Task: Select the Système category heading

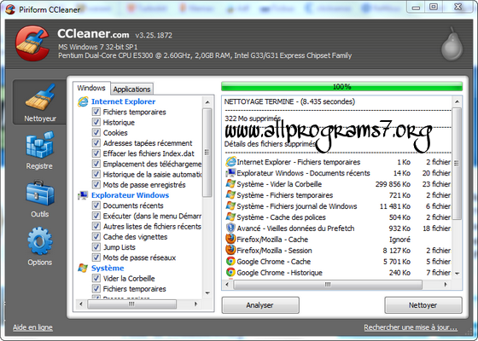Action: click(x=108, y=268)
